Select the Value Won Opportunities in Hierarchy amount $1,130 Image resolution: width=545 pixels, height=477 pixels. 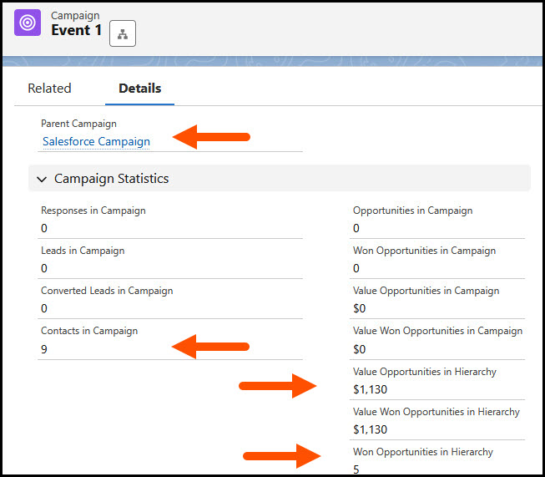[371, 429]
